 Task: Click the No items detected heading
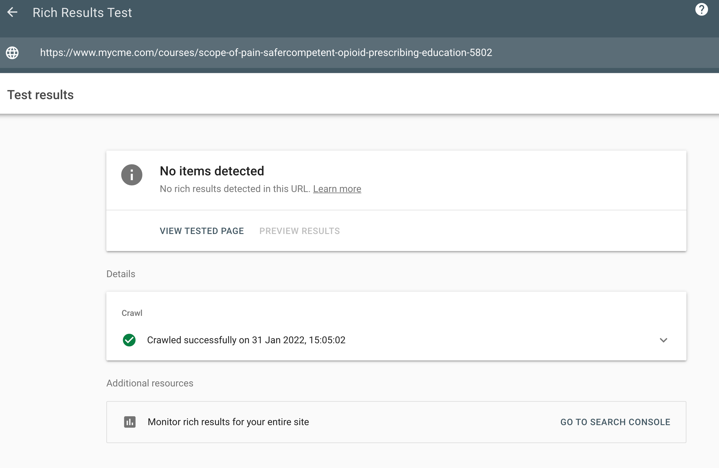212,171
